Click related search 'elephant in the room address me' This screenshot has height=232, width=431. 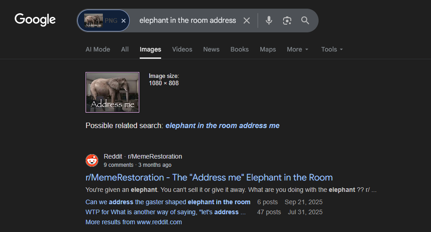(x=223, y=126)
